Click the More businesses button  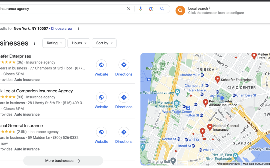pyautogui.click(x=63, y=161)
